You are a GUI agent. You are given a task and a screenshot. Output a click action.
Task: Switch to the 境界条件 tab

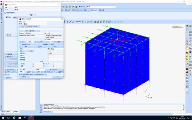67,10
